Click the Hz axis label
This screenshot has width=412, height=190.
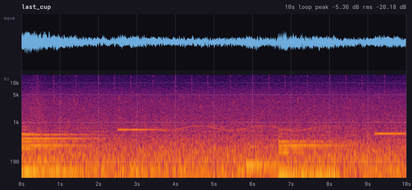(7, 79)
